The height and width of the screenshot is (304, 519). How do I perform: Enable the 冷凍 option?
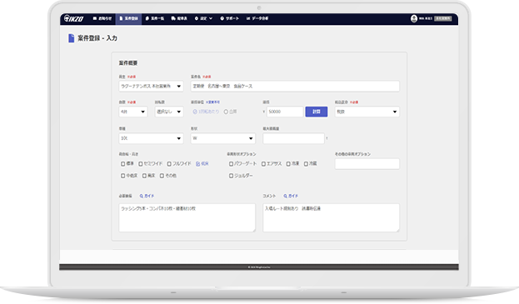pyautogui.click(x=288, y=164)
